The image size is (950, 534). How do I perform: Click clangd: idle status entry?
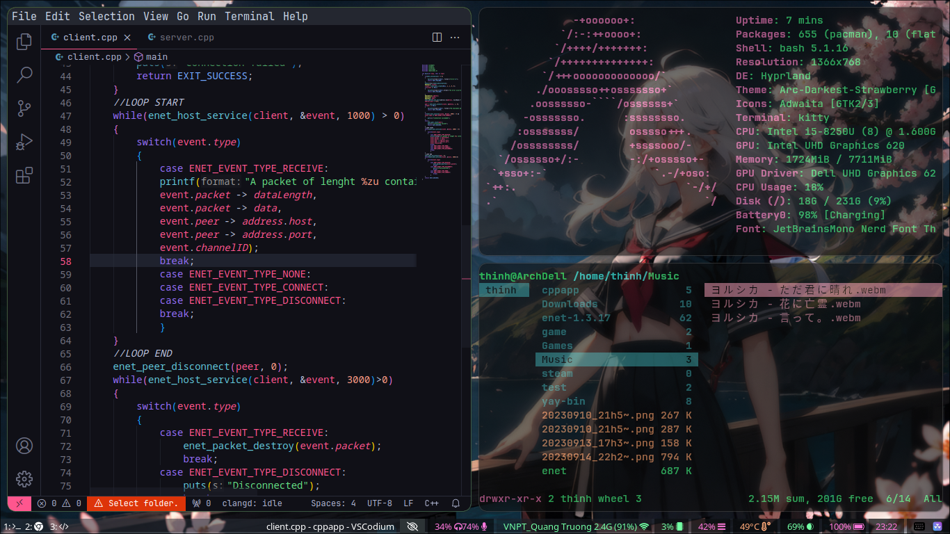click(252, 503)
